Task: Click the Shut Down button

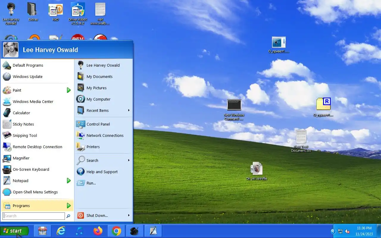Action: (x=100, y=215)
